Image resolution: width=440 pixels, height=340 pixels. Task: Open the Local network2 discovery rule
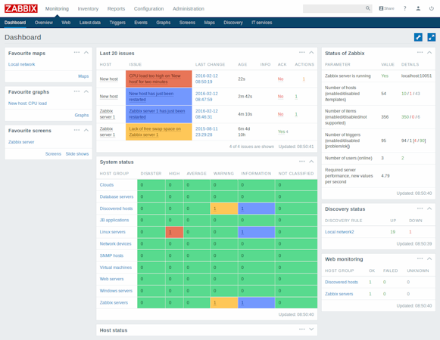pyautogui.click(x=339, y=232)
